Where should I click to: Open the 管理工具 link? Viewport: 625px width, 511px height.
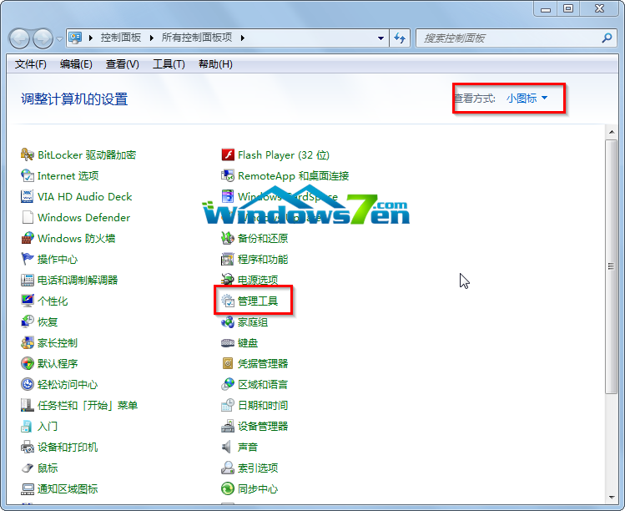click(x=258, y=301)
